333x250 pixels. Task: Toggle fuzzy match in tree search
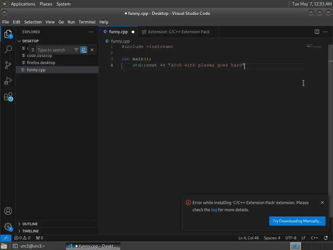coord(84,50)
